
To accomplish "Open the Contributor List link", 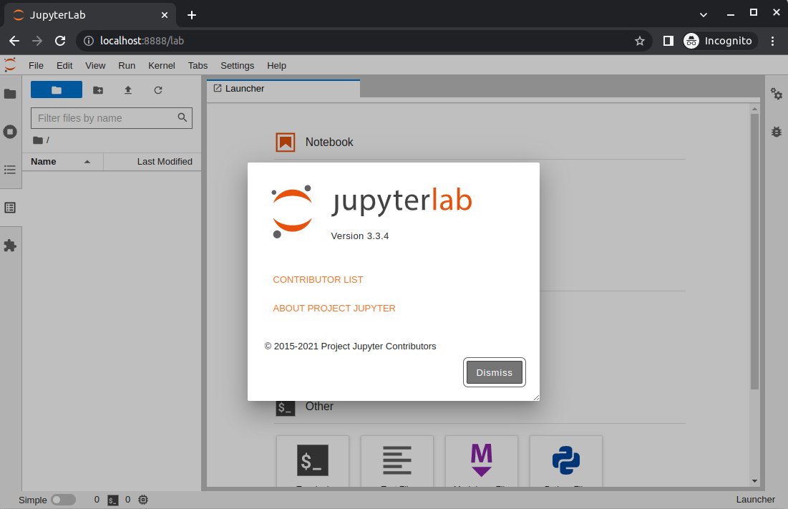I will (x=318, y=280).
